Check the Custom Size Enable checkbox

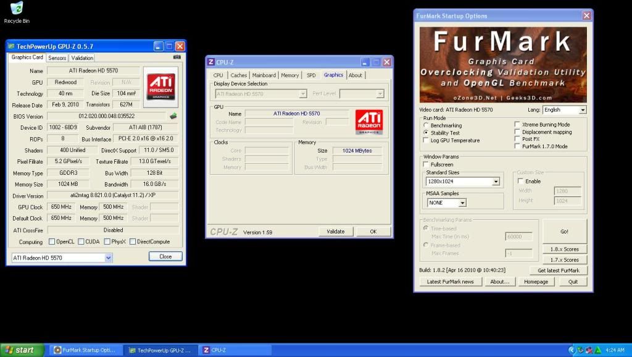pos(520,181)
